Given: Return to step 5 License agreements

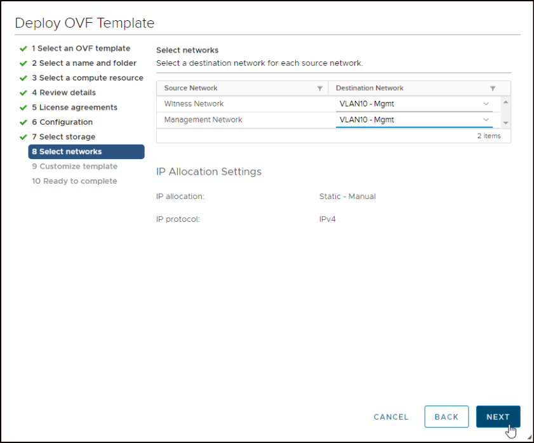Looking at the screenshot, I should click(74, 108).
